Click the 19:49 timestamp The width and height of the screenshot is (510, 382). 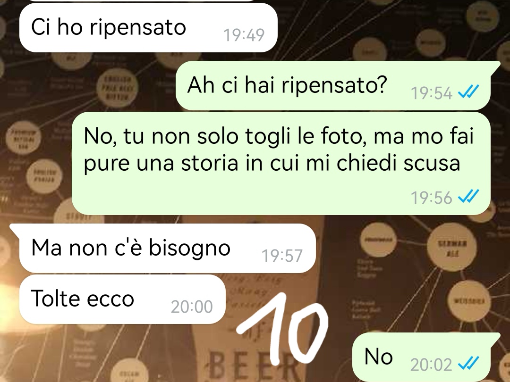tap(244, 35)
